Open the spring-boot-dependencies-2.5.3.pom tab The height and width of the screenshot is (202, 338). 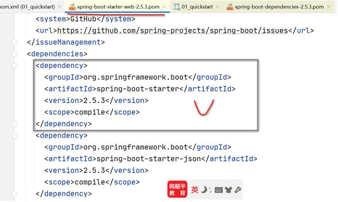tap(279, 7)
